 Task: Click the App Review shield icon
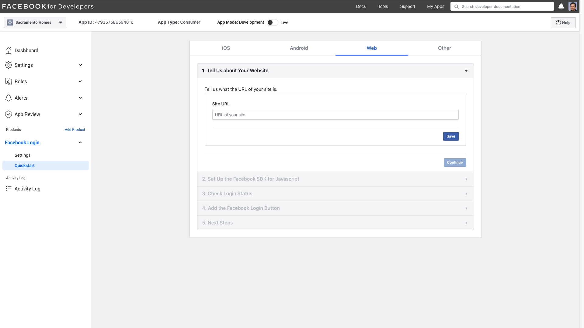click(x=9, y=114)
